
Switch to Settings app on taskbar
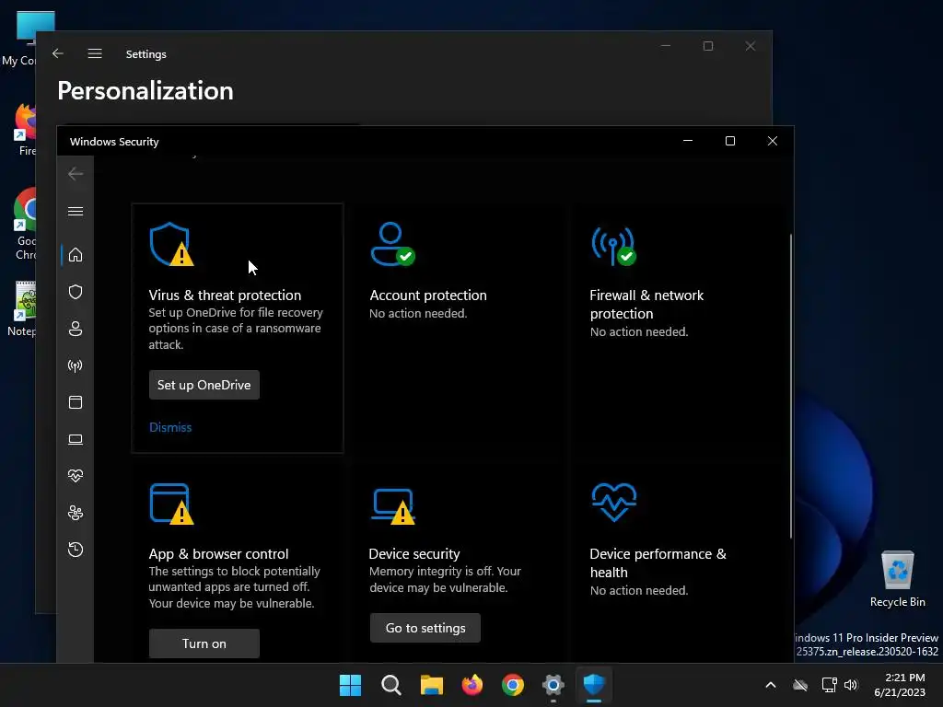(x=553, y=685)
